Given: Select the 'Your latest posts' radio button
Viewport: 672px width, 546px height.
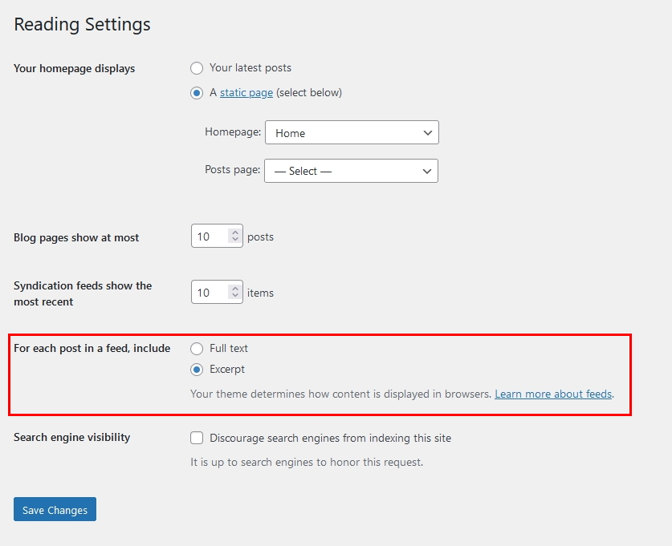Looking at the screenshot, I should coord(197,68).
